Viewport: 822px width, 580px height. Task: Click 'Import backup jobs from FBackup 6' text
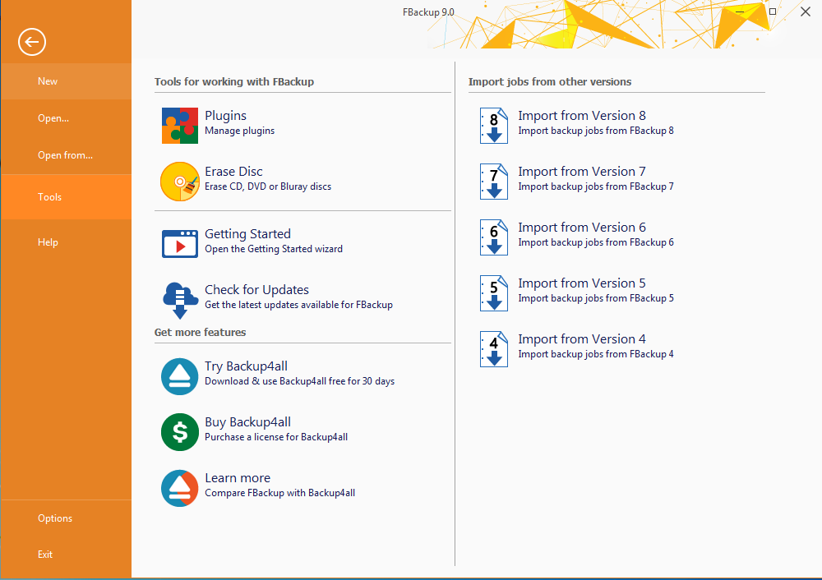click(x=596, y=242)
